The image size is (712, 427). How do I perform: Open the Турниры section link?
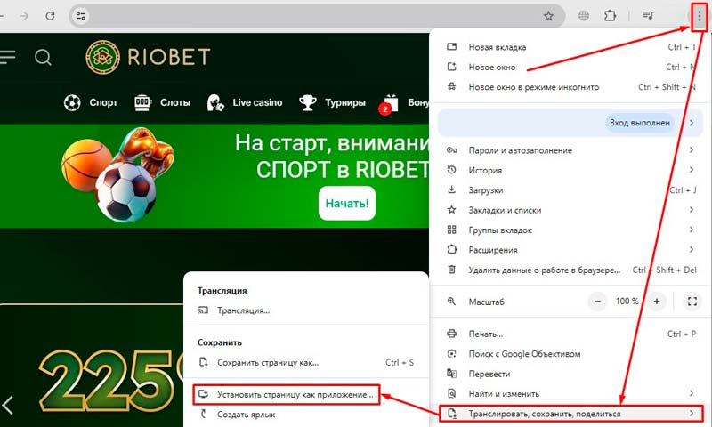point(345,102)
